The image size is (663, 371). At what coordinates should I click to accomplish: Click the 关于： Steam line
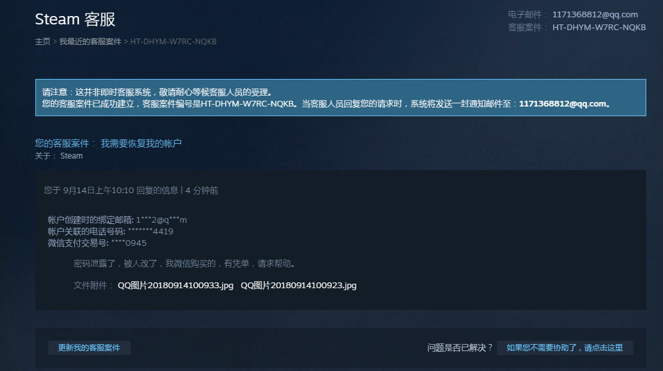click(x=59, y=156)
